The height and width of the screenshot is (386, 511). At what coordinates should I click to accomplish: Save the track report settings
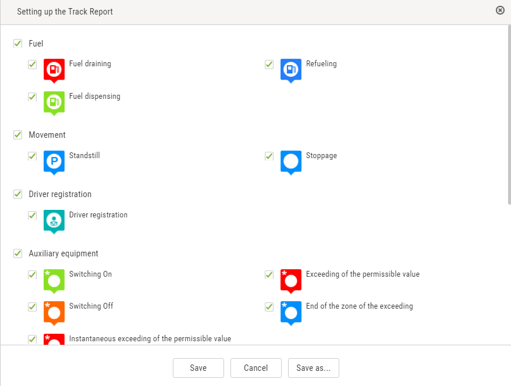pos(198,368)
